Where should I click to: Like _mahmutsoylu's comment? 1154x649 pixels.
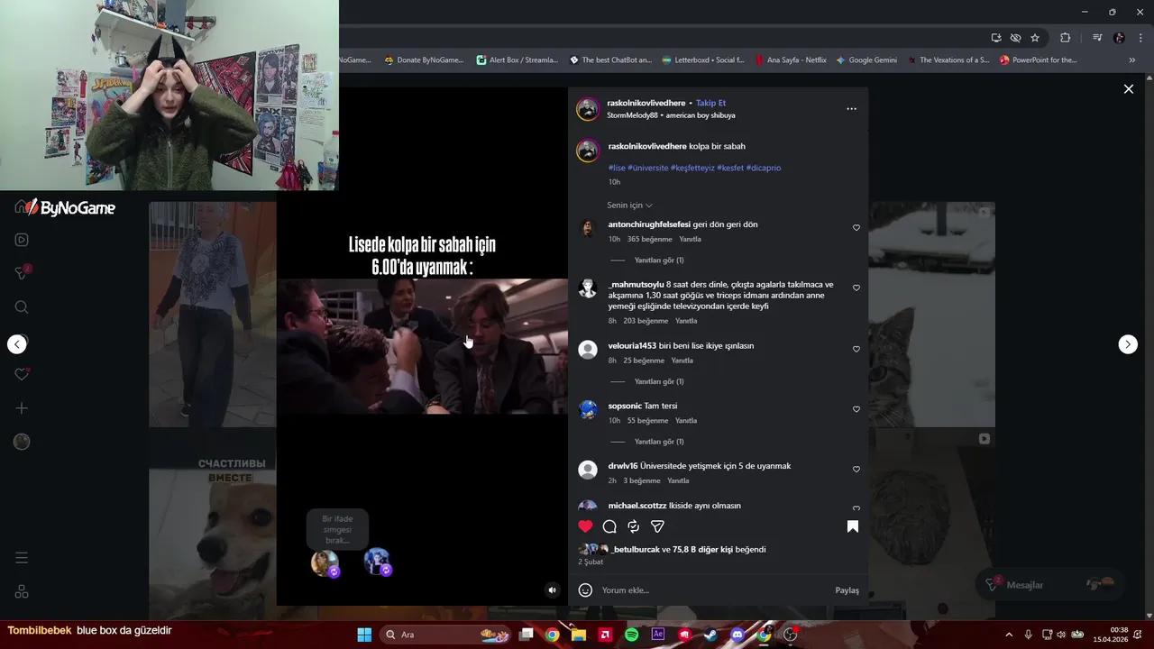click(856, 288)
